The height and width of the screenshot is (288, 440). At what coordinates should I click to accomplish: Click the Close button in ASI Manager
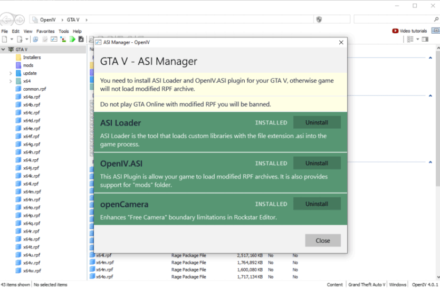coord(323,241)
